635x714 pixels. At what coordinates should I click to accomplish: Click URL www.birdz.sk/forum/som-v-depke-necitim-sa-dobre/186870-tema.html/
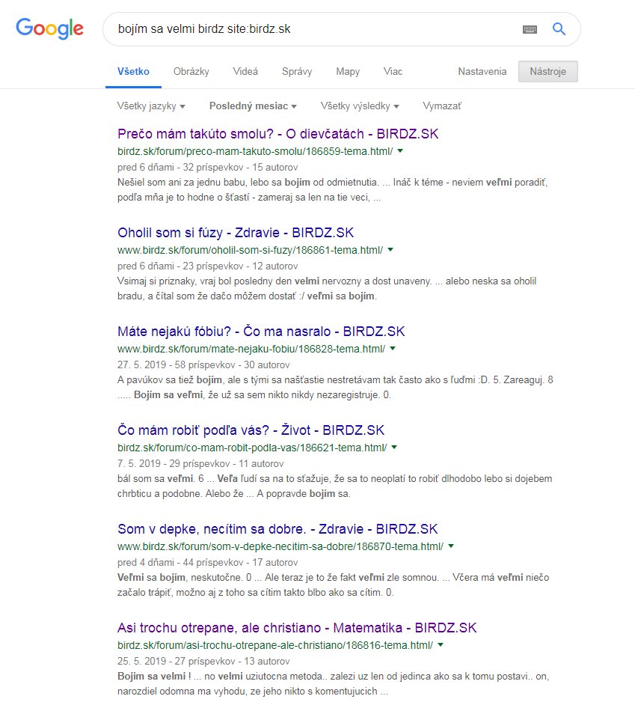click(280, 547)
